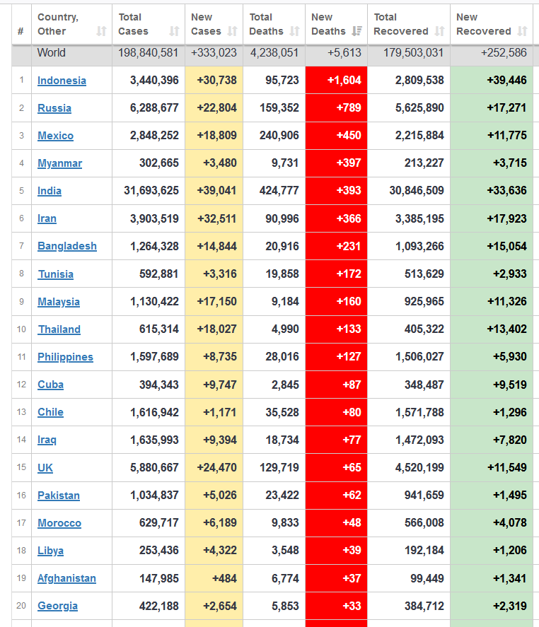
Task: Open the Indonesia country link
Action: (x=62, y=81)
